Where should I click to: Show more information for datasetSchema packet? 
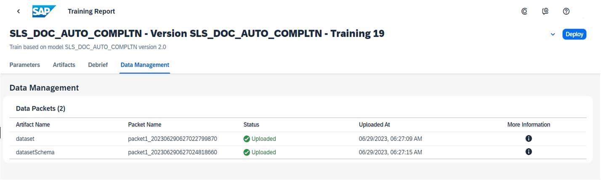(529, 152)
